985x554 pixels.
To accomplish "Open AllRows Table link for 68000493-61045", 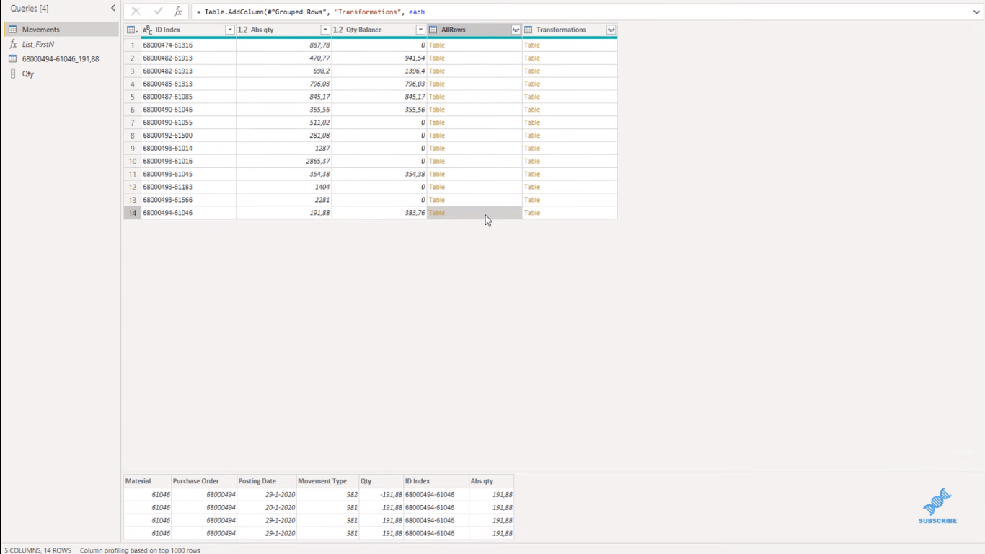I will [x=437, y=174].
